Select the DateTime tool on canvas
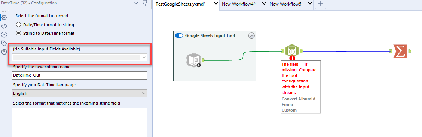This screenshot has height=137, width=422. click(x=292, y=51)
